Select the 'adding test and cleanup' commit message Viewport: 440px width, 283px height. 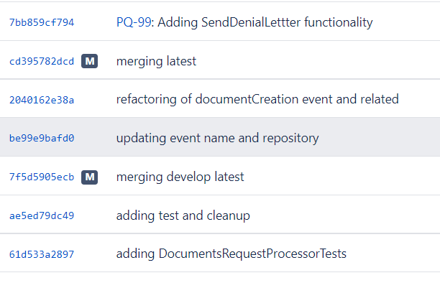[x=183, y=216]
